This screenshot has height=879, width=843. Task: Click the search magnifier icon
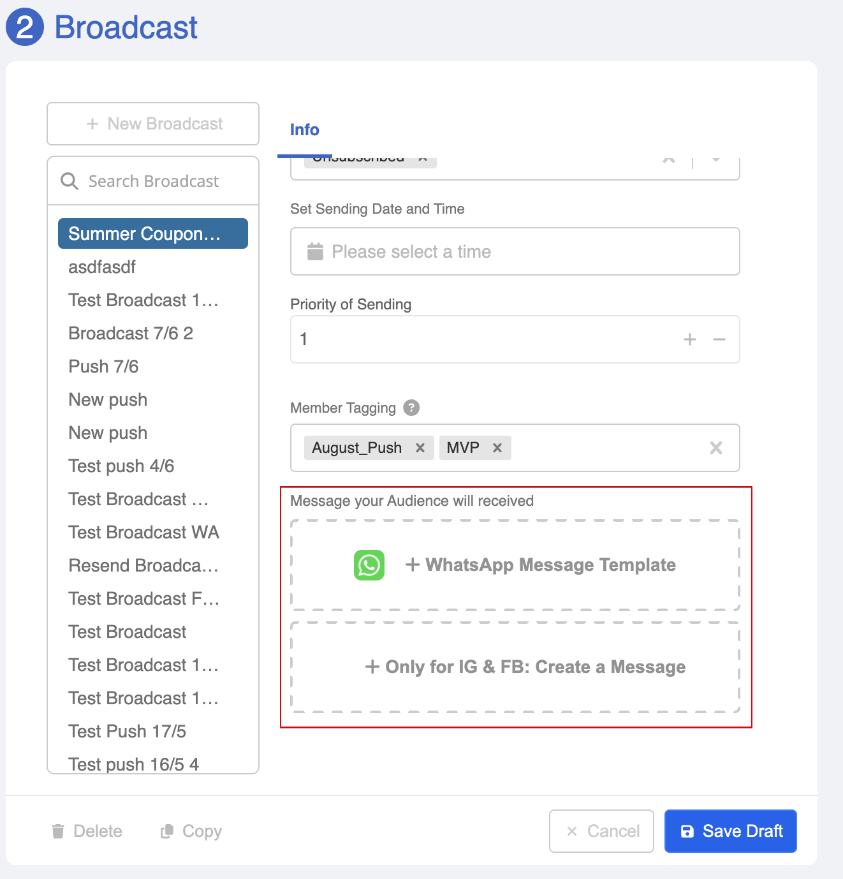coord(69,181)
